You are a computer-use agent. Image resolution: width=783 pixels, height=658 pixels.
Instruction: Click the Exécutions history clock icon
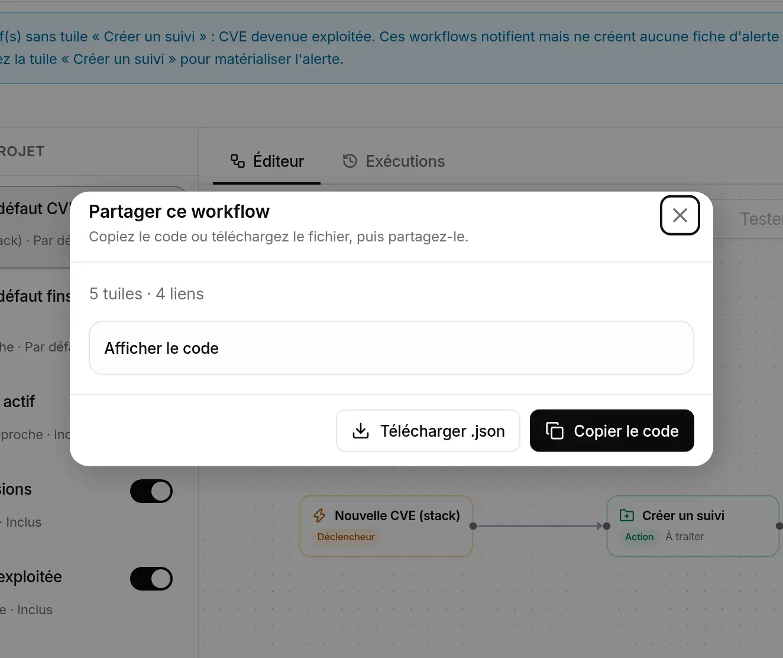[350, 161]
